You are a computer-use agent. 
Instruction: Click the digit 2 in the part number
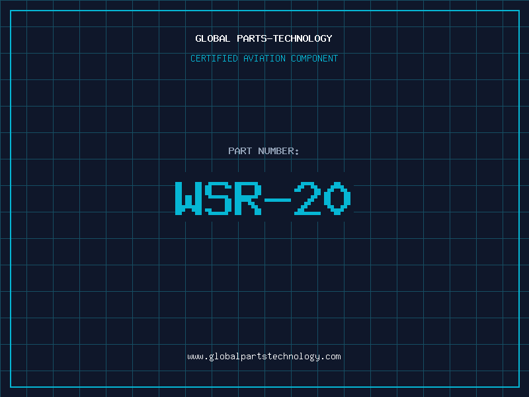308,198
